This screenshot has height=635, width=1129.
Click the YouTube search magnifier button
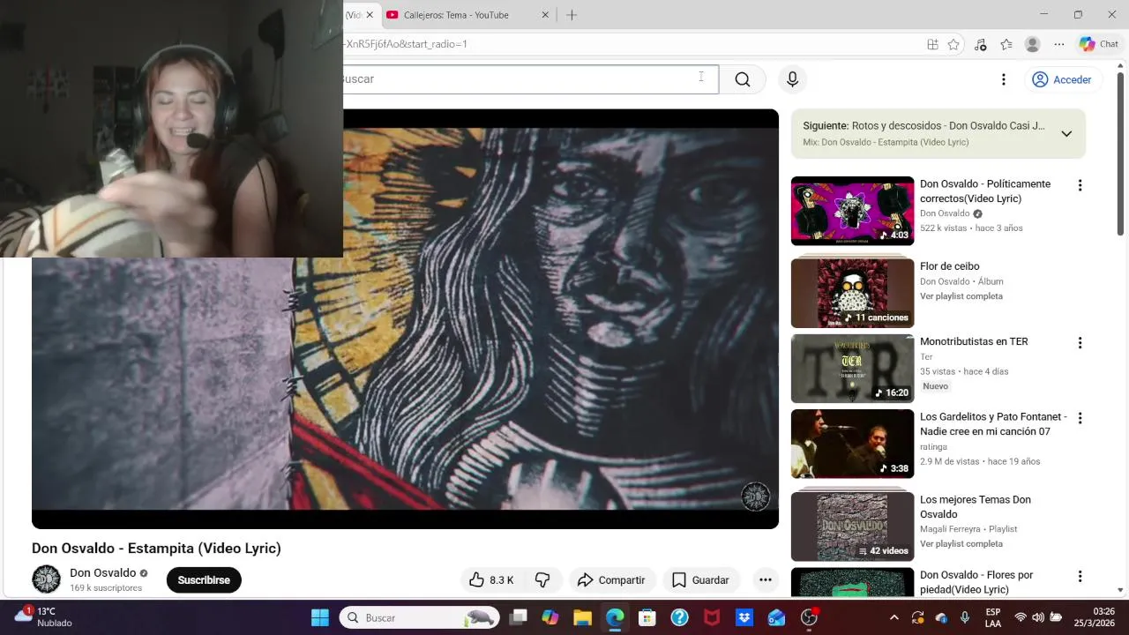tap(743, 79)
